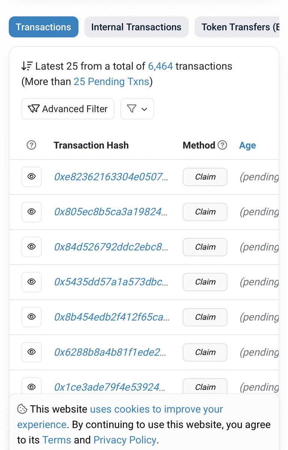Toggle the Age column header format
The image size is (288, 450).
point(247,145)
